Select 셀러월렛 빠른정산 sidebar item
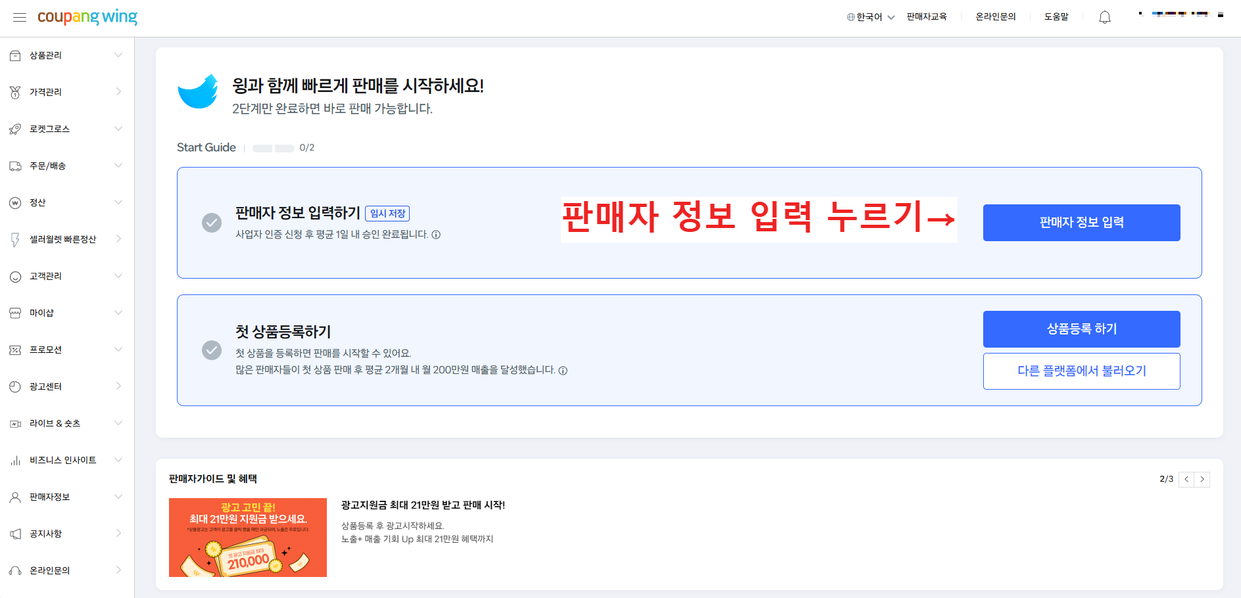 pyautogui.click(x=67, y=239)
